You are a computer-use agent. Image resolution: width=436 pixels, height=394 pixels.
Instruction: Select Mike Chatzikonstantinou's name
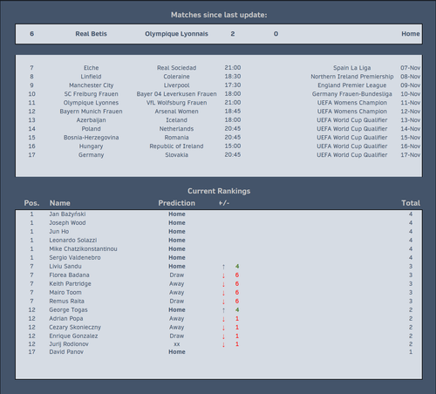[83, 249]
